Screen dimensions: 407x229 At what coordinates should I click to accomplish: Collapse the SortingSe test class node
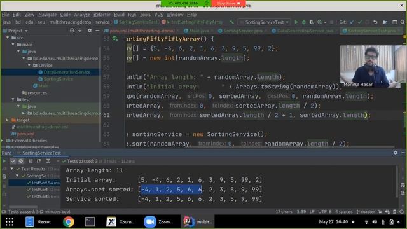17,176
